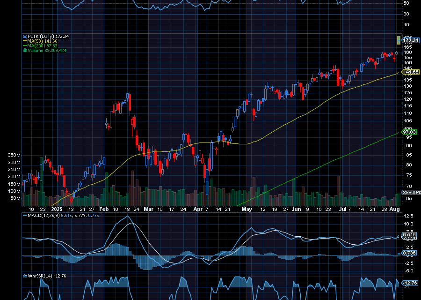The height and width of the screenshot is (300, 421).
Task: Click the May label on date axis
Action: (247, 209)
